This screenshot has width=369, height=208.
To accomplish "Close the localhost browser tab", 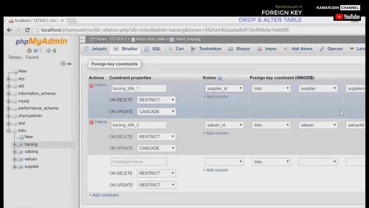I will [62, 21].
